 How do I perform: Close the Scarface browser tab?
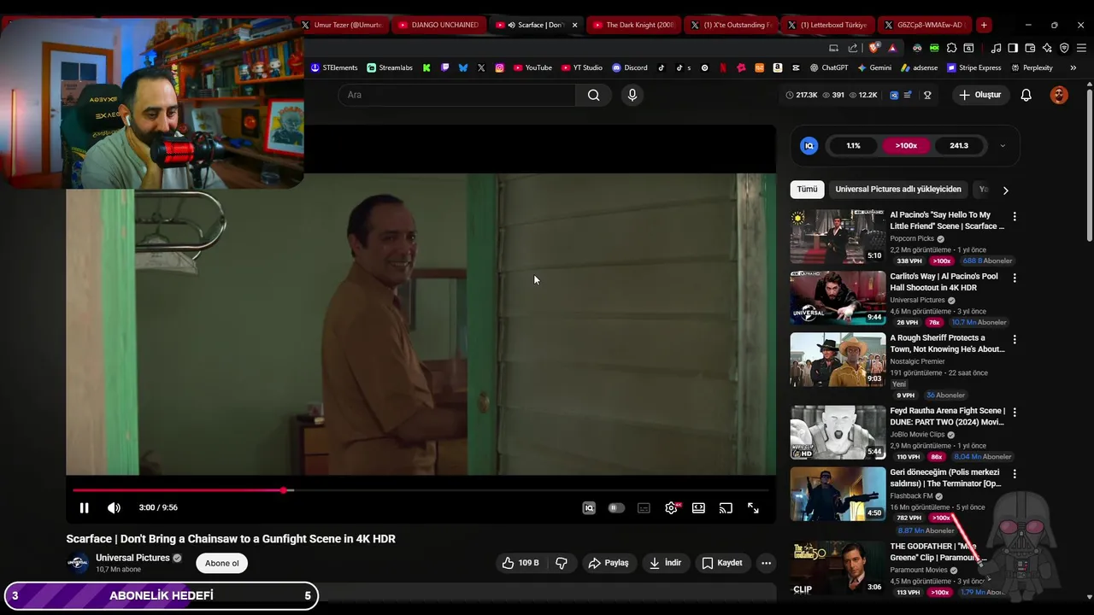(574, 25)
